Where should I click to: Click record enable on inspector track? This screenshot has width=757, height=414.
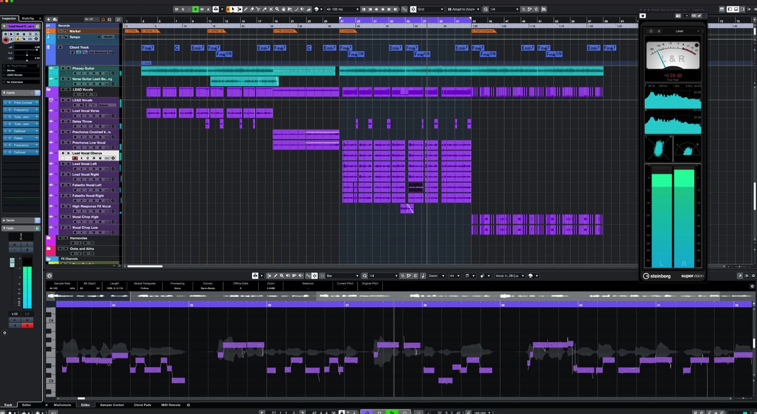pos(6,40)
